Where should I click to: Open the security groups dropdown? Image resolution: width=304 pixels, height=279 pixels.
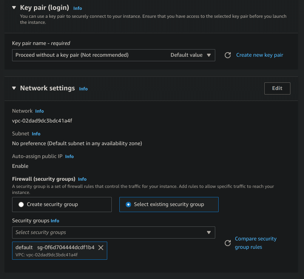pos(209,232)
